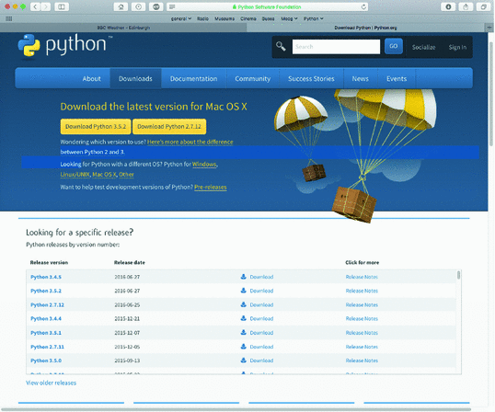Click the Python logo
Screen dimensions: 495x412
coord(65,46)
